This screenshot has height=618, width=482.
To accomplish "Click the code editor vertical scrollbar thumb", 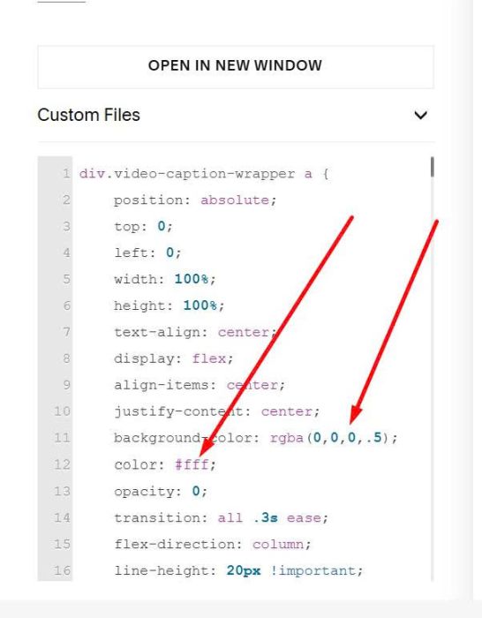I will 433,167.
